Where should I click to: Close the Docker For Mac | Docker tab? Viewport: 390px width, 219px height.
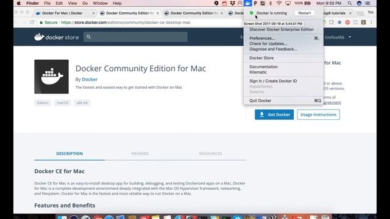click(93, 13)
